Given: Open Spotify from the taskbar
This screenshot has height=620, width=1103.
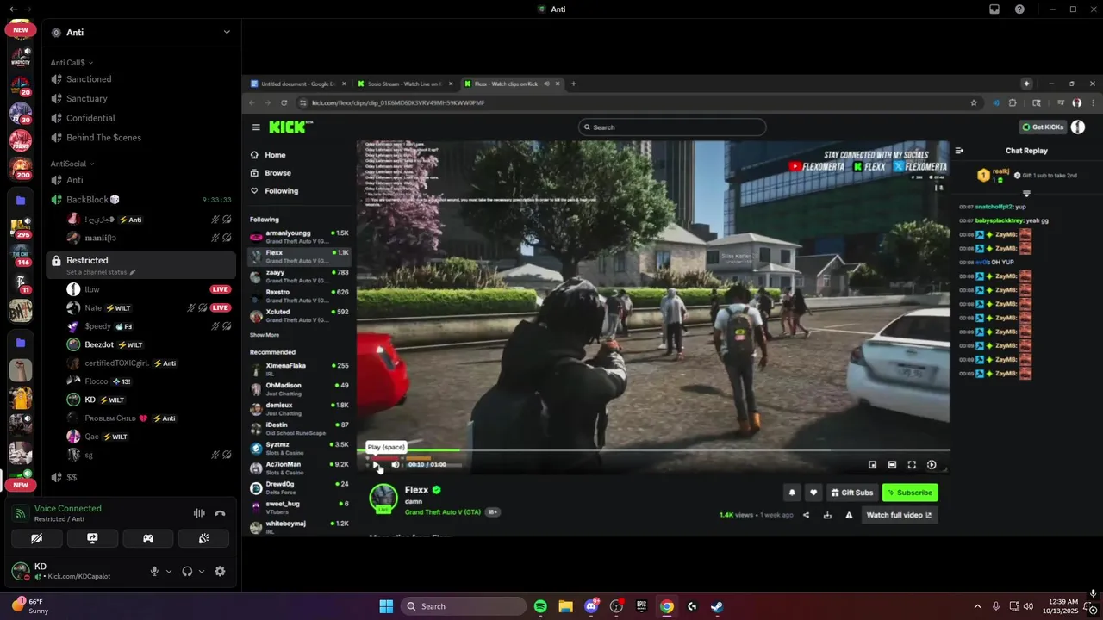Looking at the screenshot, I should [x=540, y=606].
